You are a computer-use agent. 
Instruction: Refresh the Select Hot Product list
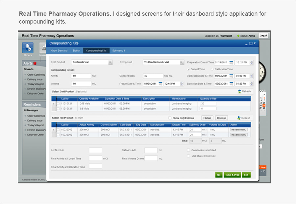point(244,118)
